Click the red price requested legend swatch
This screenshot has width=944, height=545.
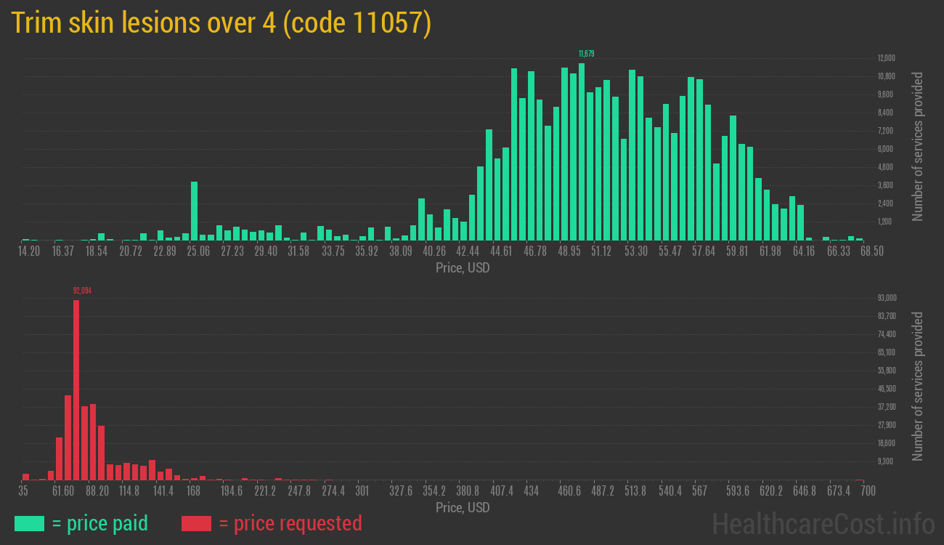pyautogui.click(x=196, y=523)
